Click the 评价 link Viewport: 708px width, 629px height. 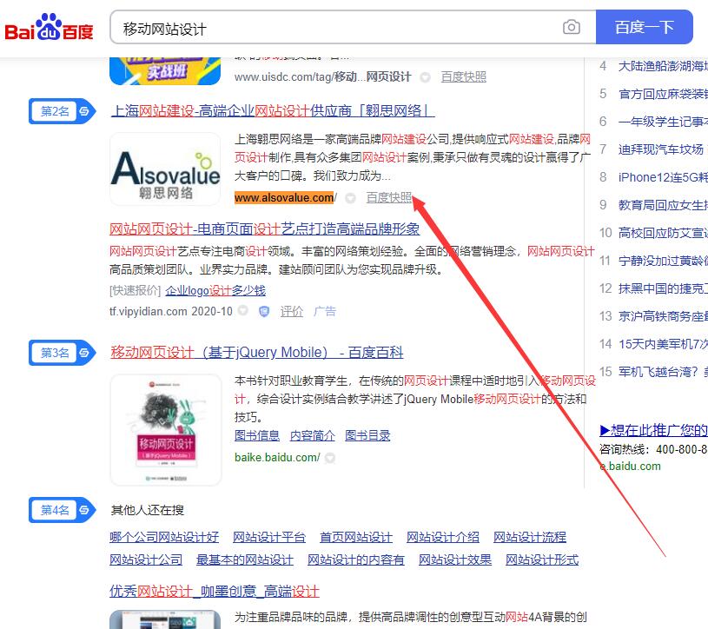point(292,311)
